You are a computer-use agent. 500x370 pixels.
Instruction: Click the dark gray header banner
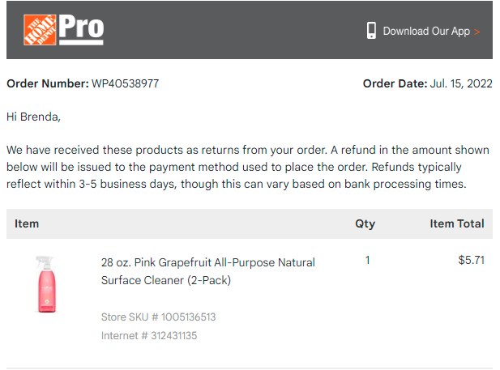coord(250,30)
